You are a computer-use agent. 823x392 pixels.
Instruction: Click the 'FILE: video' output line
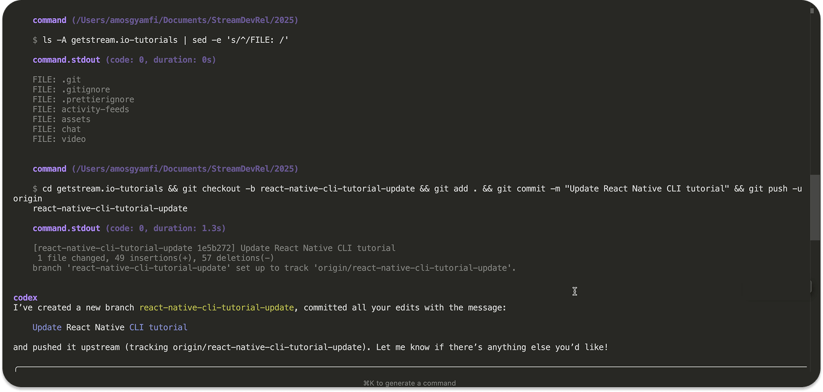59,139
